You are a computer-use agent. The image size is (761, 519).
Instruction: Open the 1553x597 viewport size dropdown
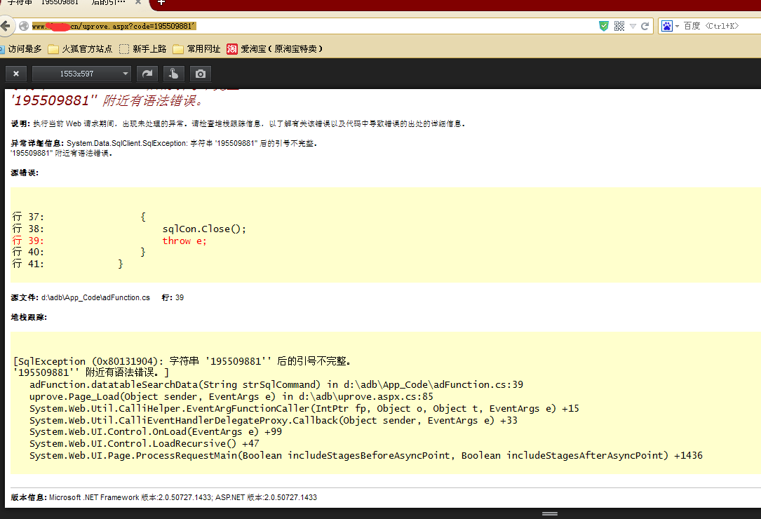pos(81,74)
